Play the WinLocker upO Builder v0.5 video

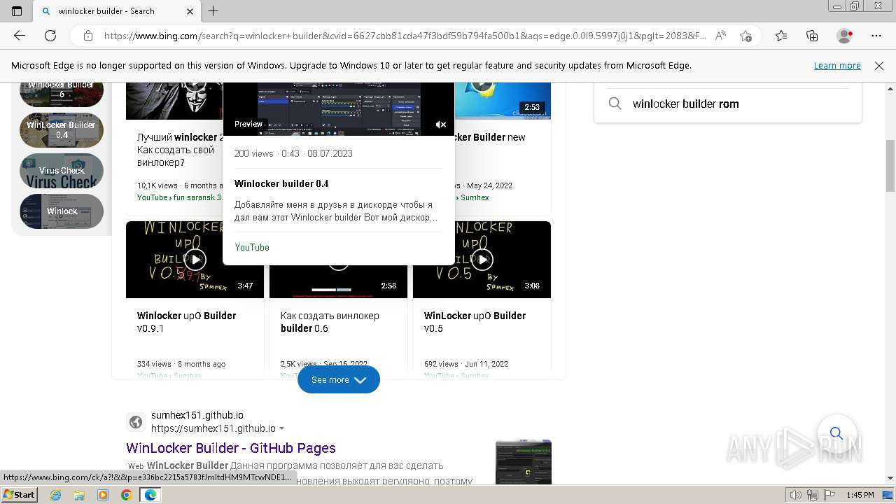482,260
